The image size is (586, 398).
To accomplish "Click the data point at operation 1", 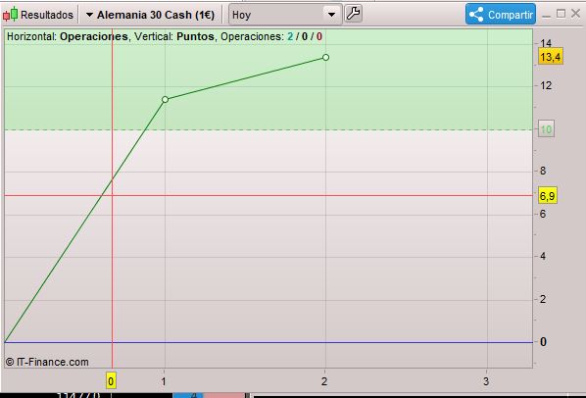I will pyautogui.click(x=166, y=99).
